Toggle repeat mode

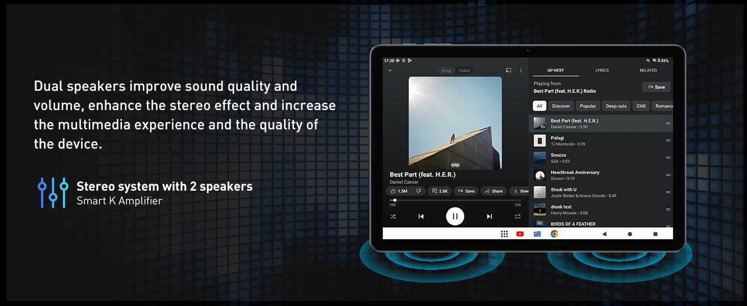click(x=517, y=216)
